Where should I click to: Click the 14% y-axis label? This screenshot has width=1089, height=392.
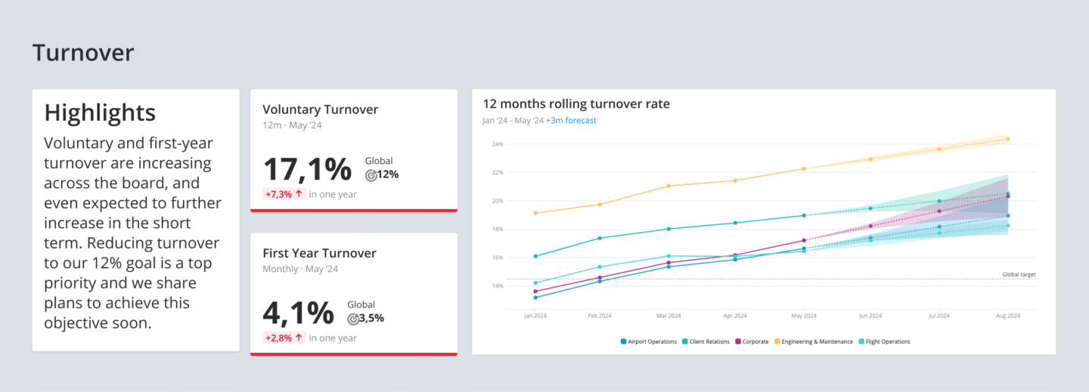[497, 286]
